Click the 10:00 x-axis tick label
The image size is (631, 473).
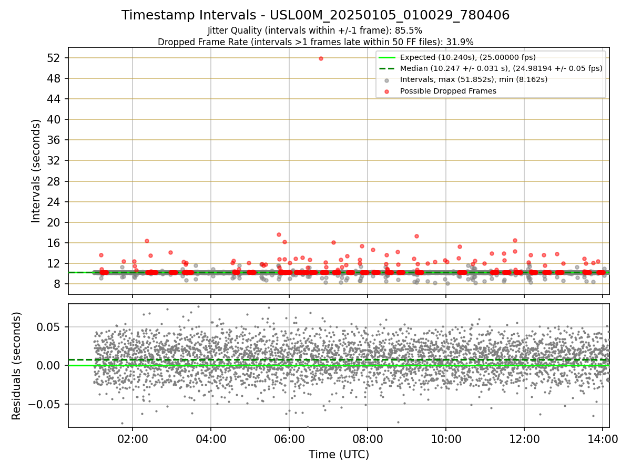(x=446, y=438)
